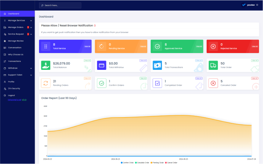View all on Total Withdraw card
Viewport: 263px width, 164px height.
point(143,61)
